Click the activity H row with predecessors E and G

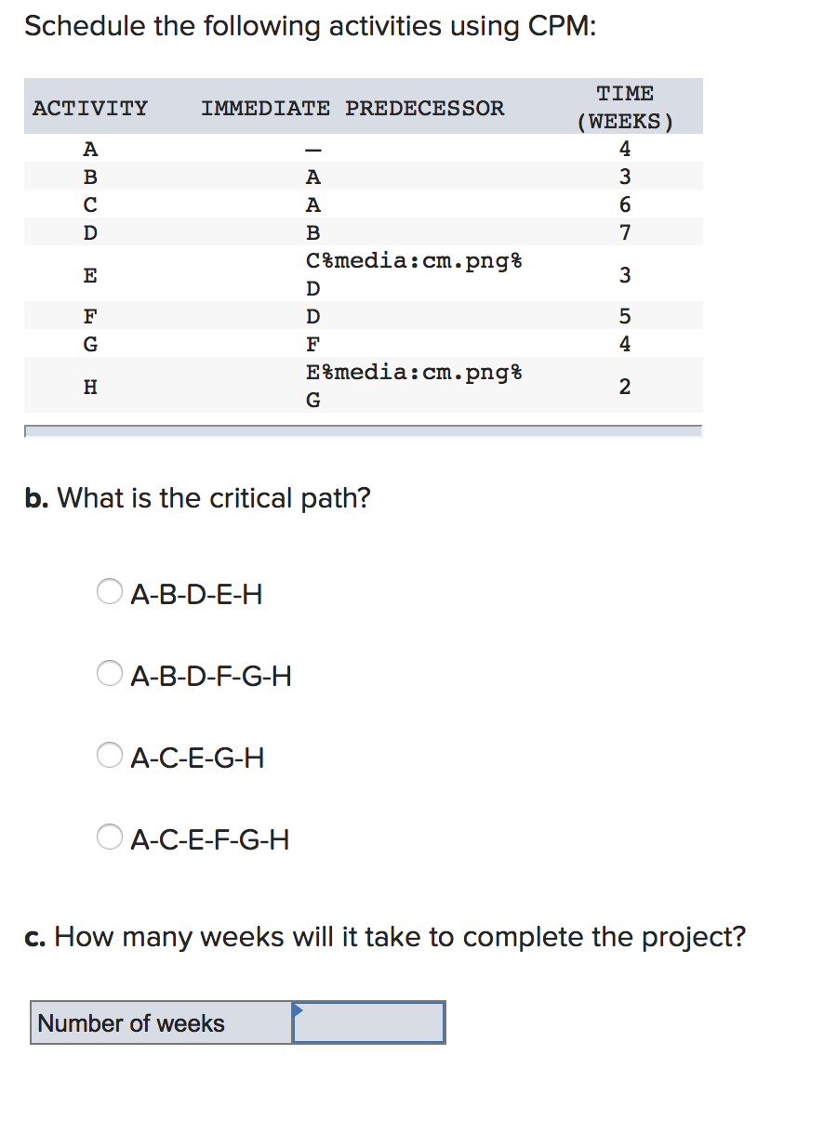pos(279,385)
